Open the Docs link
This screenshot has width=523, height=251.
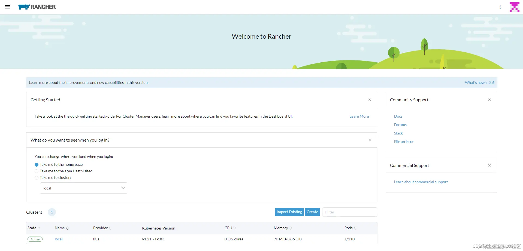[398, 116]
